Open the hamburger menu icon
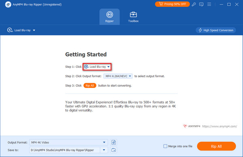Image resolution: width=243 pixels, height=157 pixels. [209, 4]
